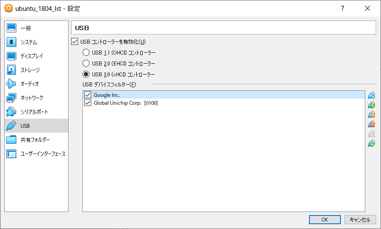Click the 共有フォルダー folder icon

(11, 140)
